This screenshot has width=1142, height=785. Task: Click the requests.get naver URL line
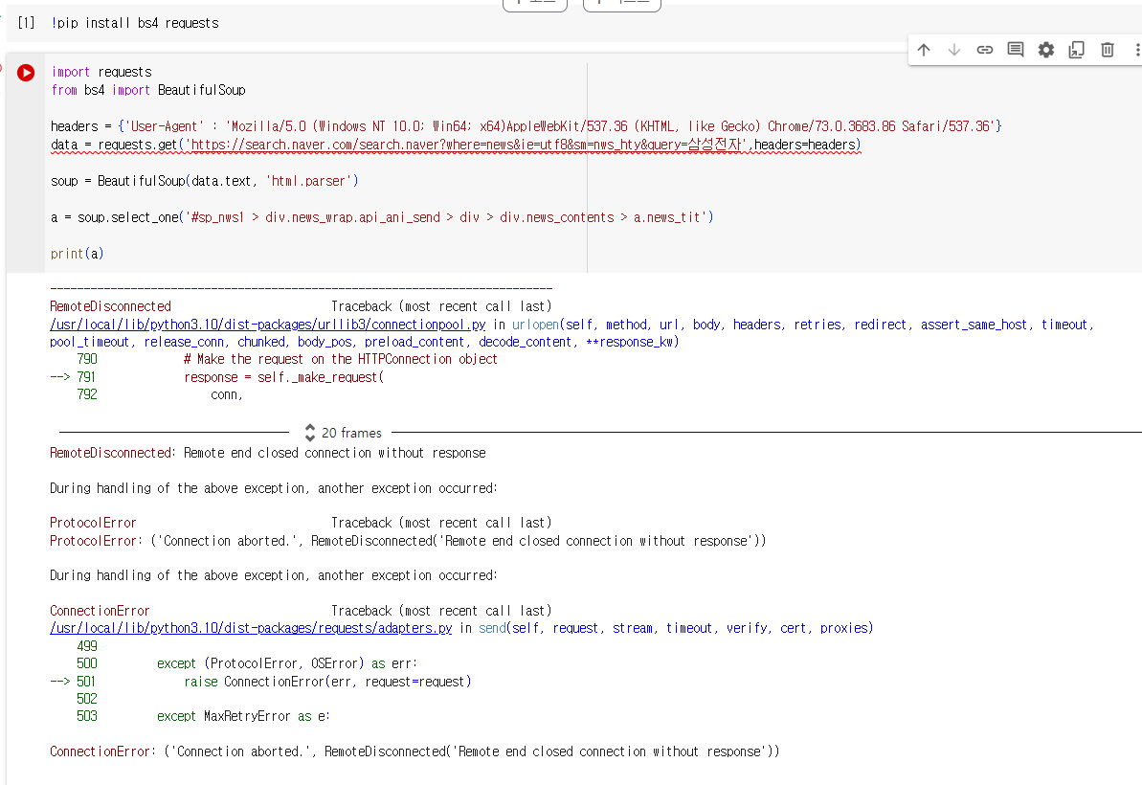coord(456,145)
